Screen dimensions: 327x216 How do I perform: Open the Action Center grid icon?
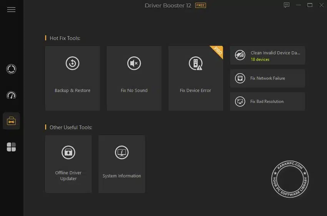coord(11,147)
